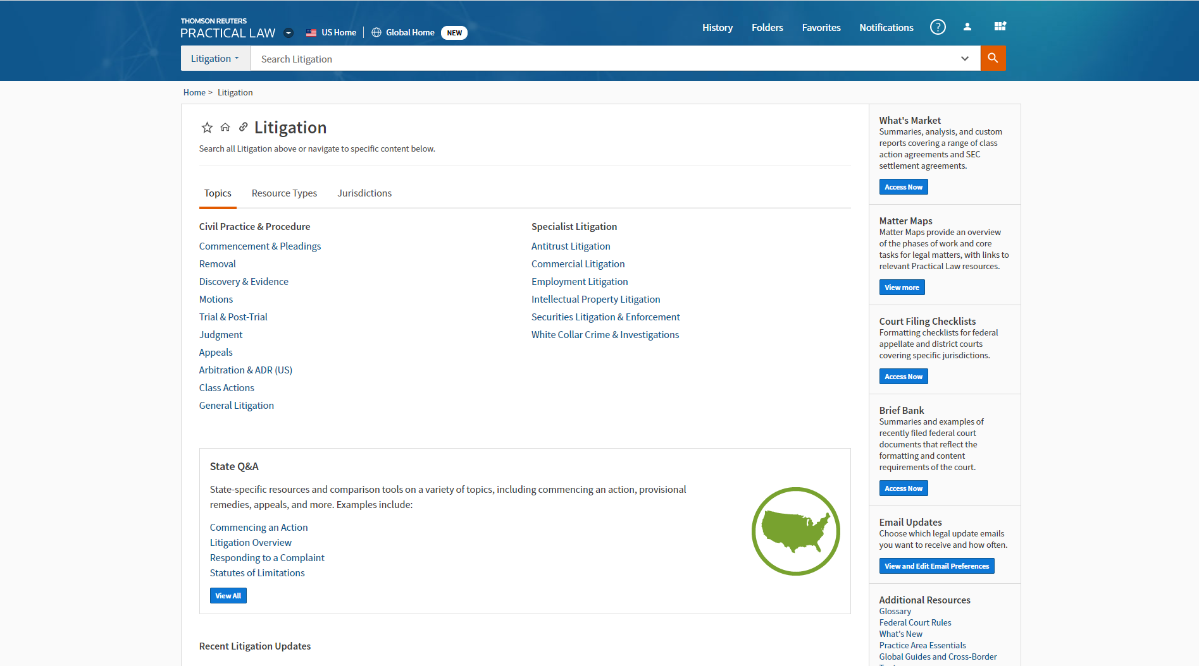Image resolution: width=1199 pixels, height=666 pixels.
Task: Add Litigation page to favorites star
Action: click(x=207, y=128)
